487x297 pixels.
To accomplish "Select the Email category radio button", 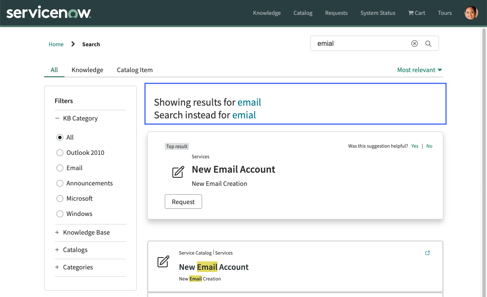I will coord(59,168).
